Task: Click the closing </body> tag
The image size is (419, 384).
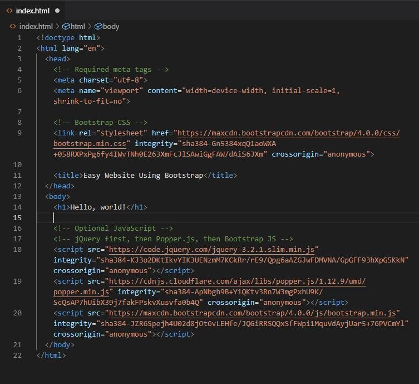Action: point(60,345)
